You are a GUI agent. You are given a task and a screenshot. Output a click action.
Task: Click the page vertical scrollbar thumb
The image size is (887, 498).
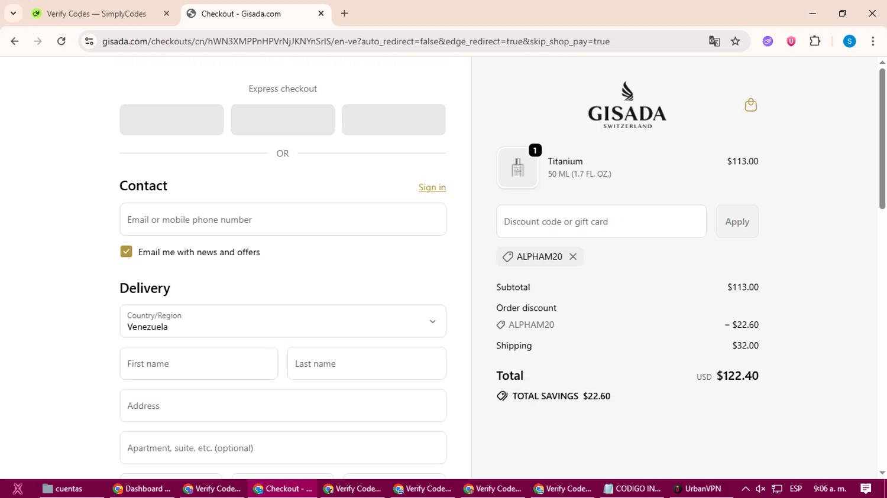(882, 139)
